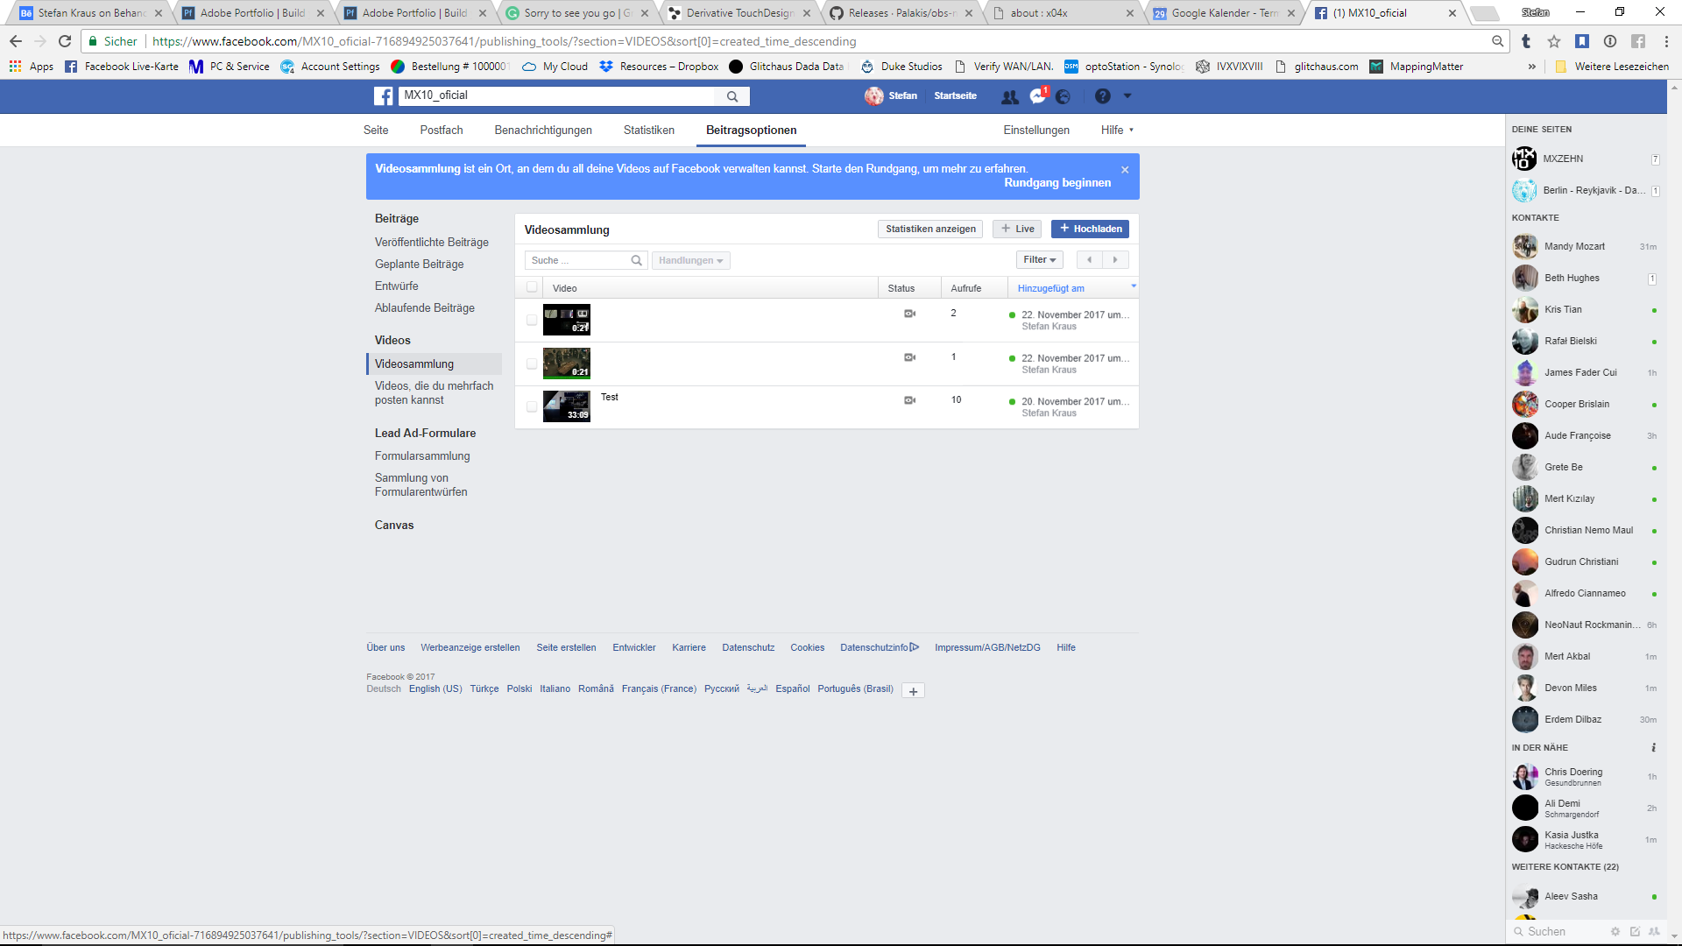Reload the page with browser refresh button
Screen dimensions: 1682x946
(65, 41)
